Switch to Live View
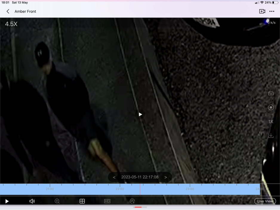280x210 pixels. pyautogui.click(x=265, y=201)
